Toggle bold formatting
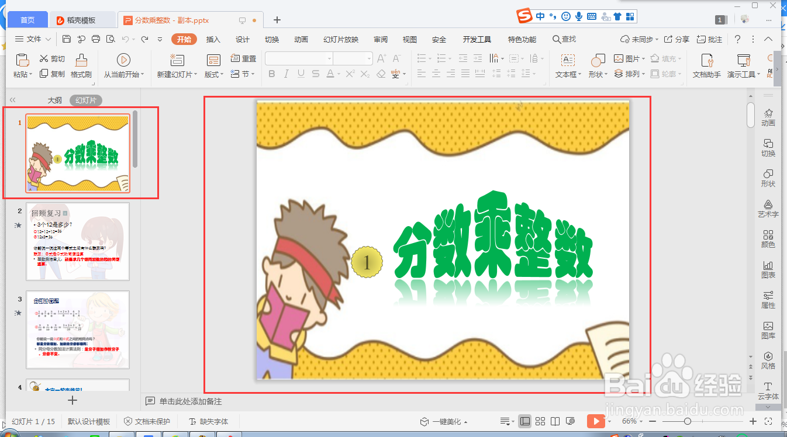787x437 pixels. tap(271, 74)
